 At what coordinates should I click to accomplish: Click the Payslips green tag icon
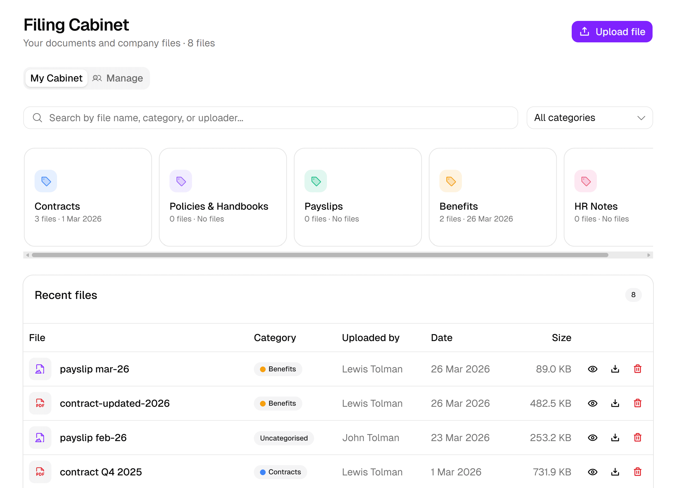pyautogui.click(x=316, y=181)
